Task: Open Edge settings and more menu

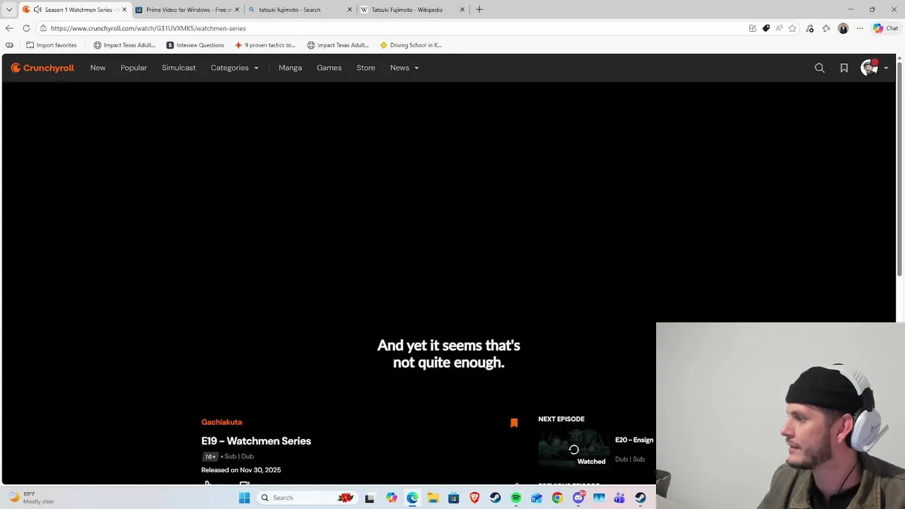Action: (x=860, y=28)
